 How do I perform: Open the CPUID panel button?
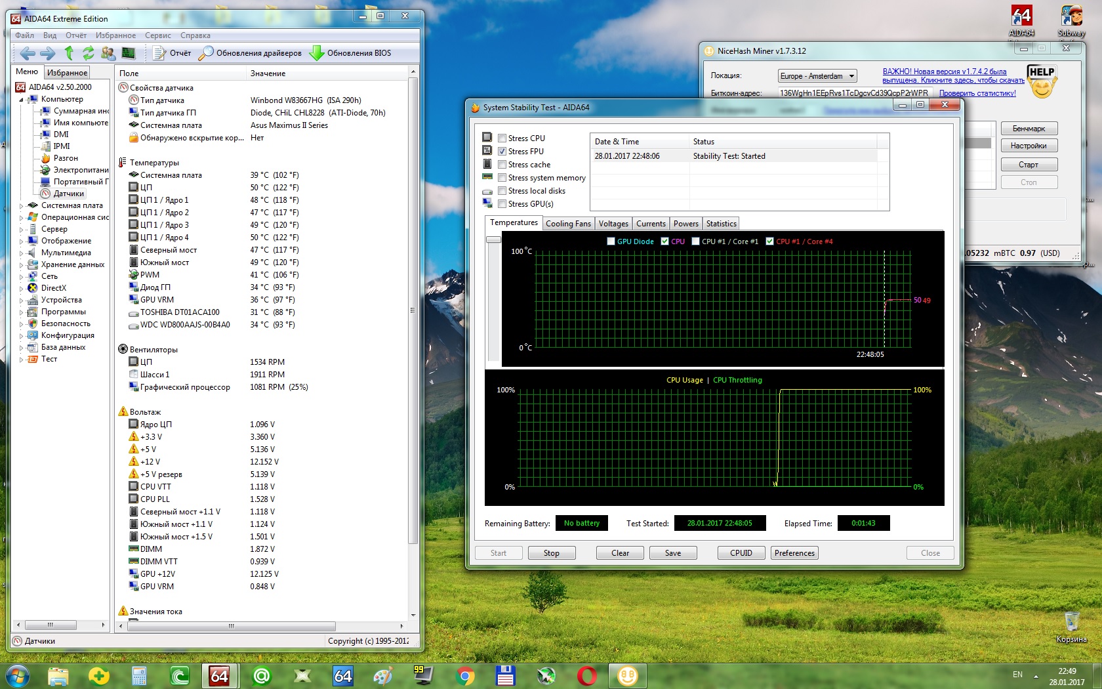tap(741, 553)
